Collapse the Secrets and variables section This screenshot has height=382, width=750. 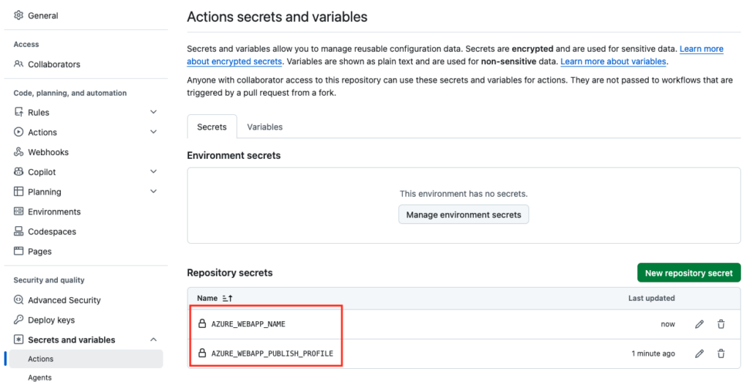154,340
